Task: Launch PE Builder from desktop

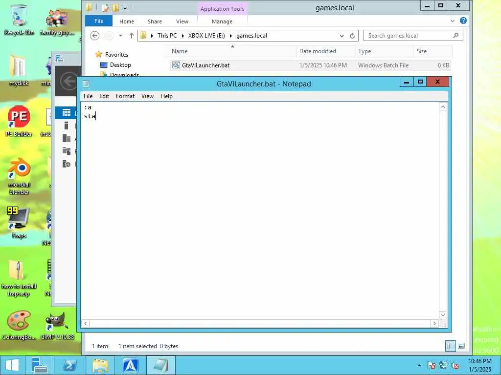Action: 19,121
